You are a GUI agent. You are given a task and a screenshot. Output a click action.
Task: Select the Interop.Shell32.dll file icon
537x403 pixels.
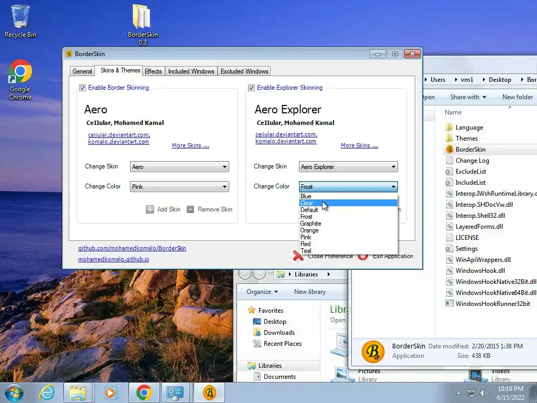[x=449, y=215]
